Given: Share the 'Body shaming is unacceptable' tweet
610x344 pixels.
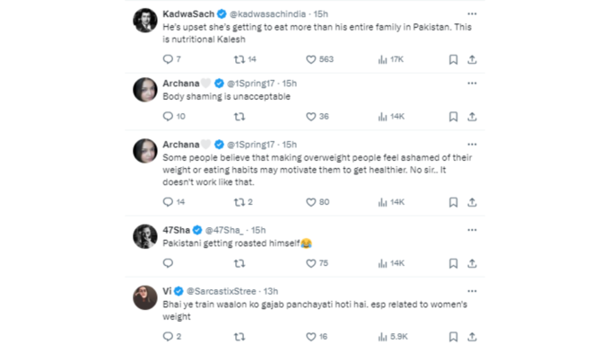Looking at the screenshot, I should pyautogui.click(x=472, y=117).
